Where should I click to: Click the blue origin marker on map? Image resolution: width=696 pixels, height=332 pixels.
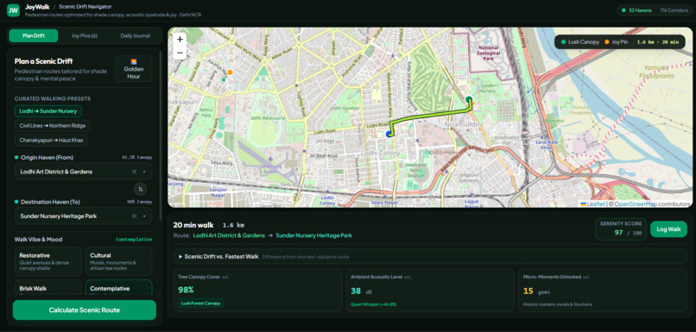(x=389, y=134)
